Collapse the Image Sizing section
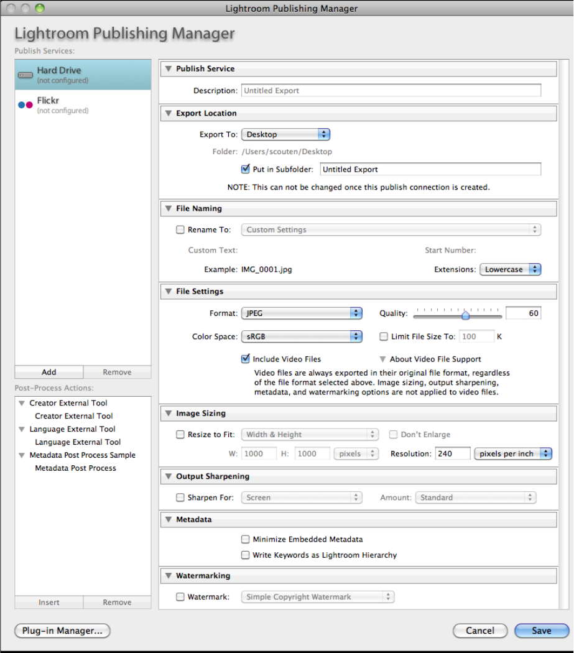This screenshot has height=653, width=574. click(169, 413)
